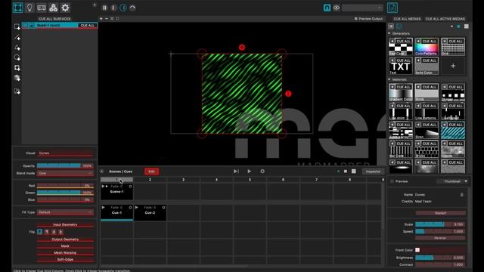Expand the Mask section
484x272 pixels.
(x=65, y=246)
